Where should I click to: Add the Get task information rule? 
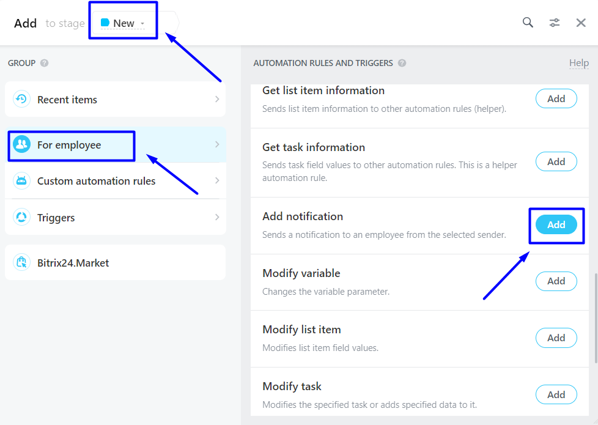tap(556, 162)
